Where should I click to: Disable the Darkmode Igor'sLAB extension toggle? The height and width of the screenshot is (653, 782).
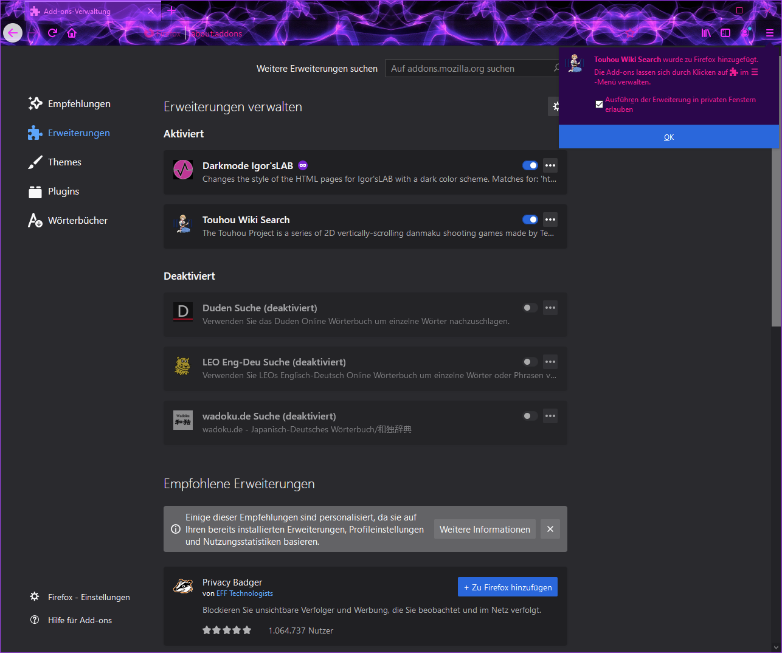(x=530, y=165)
